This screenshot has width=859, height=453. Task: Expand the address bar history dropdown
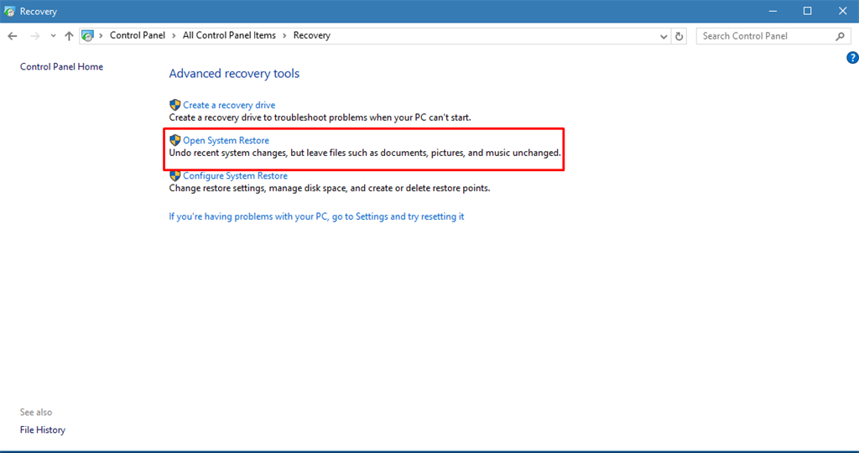[664, 36]
